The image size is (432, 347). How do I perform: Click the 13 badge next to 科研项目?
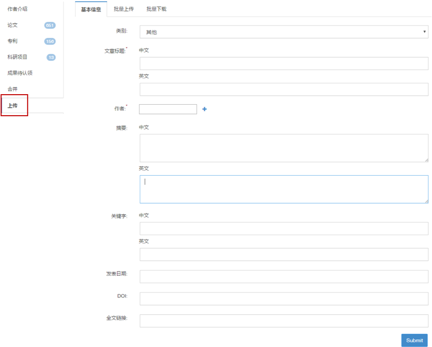pos(51,58)
